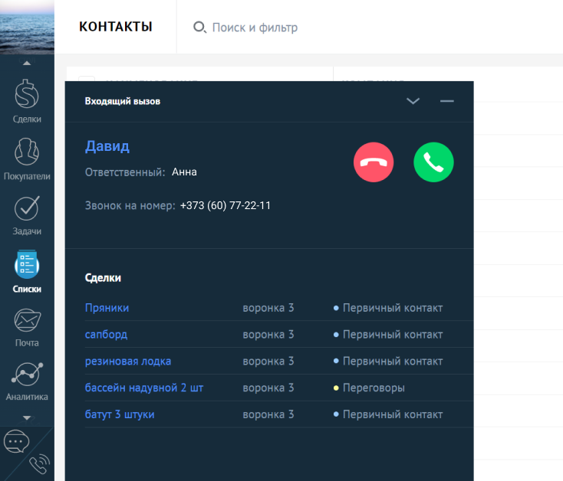Open the Пряники deal
This screenshot has height=481, width=563.
click(x=107, y=308)
